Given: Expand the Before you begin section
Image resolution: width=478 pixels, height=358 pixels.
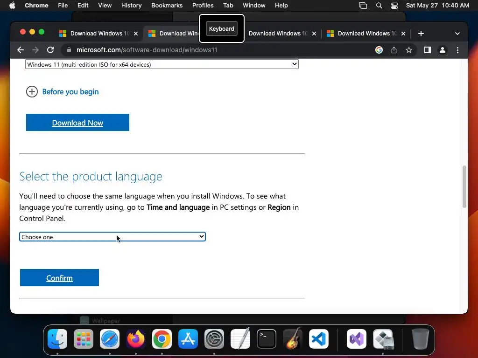Looking at the screenshot, I should tap(63, 92).
